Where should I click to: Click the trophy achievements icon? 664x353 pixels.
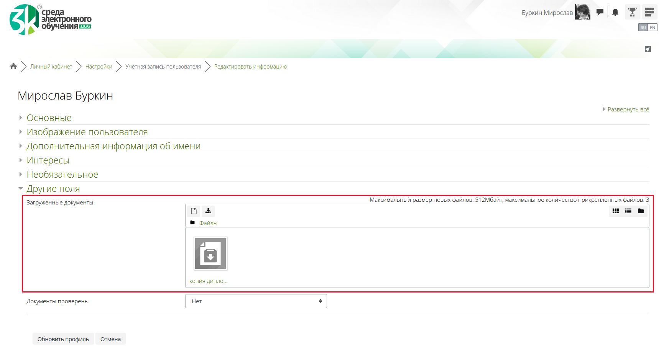coord(633,12)
